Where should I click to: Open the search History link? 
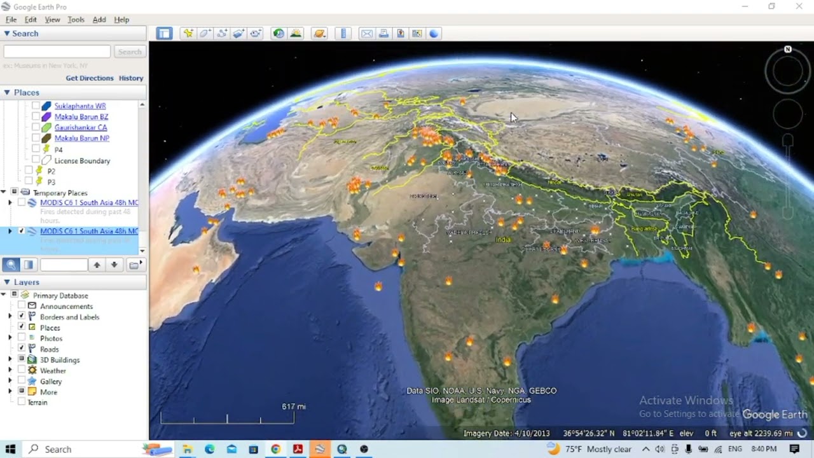pos(131,78)
